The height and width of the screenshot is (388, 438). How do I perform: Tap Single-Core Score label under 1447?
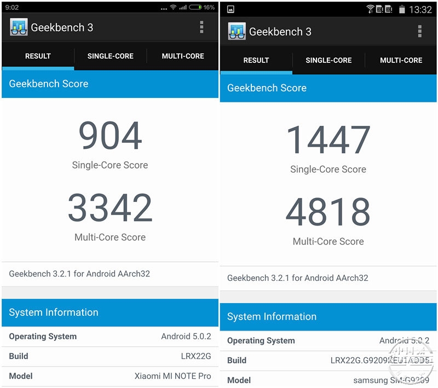tap(328, 169)
